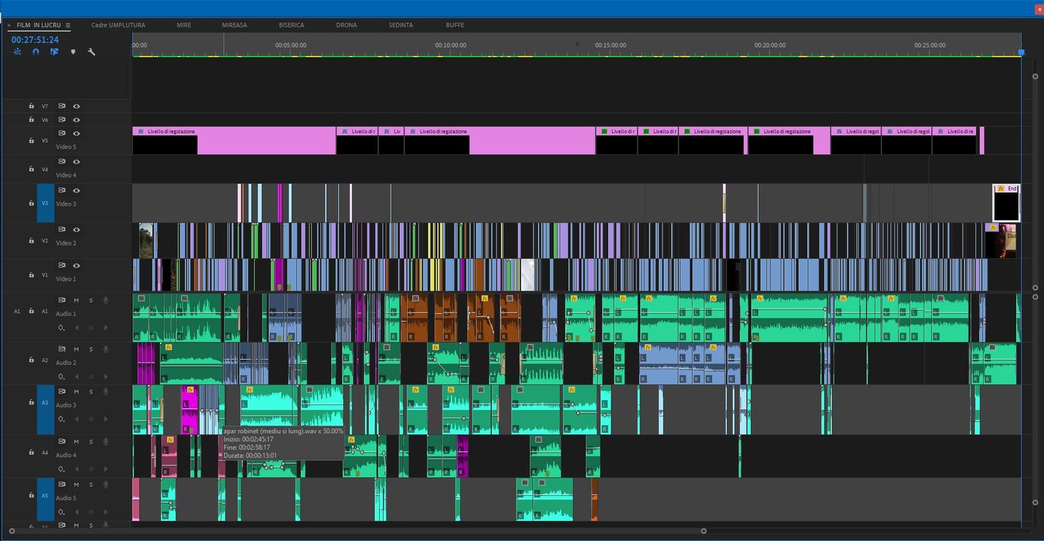The width and height of the screenshot is (1044, 541).
Task: Hide the Video 5 track output
Action: click(x=77, y=133)
